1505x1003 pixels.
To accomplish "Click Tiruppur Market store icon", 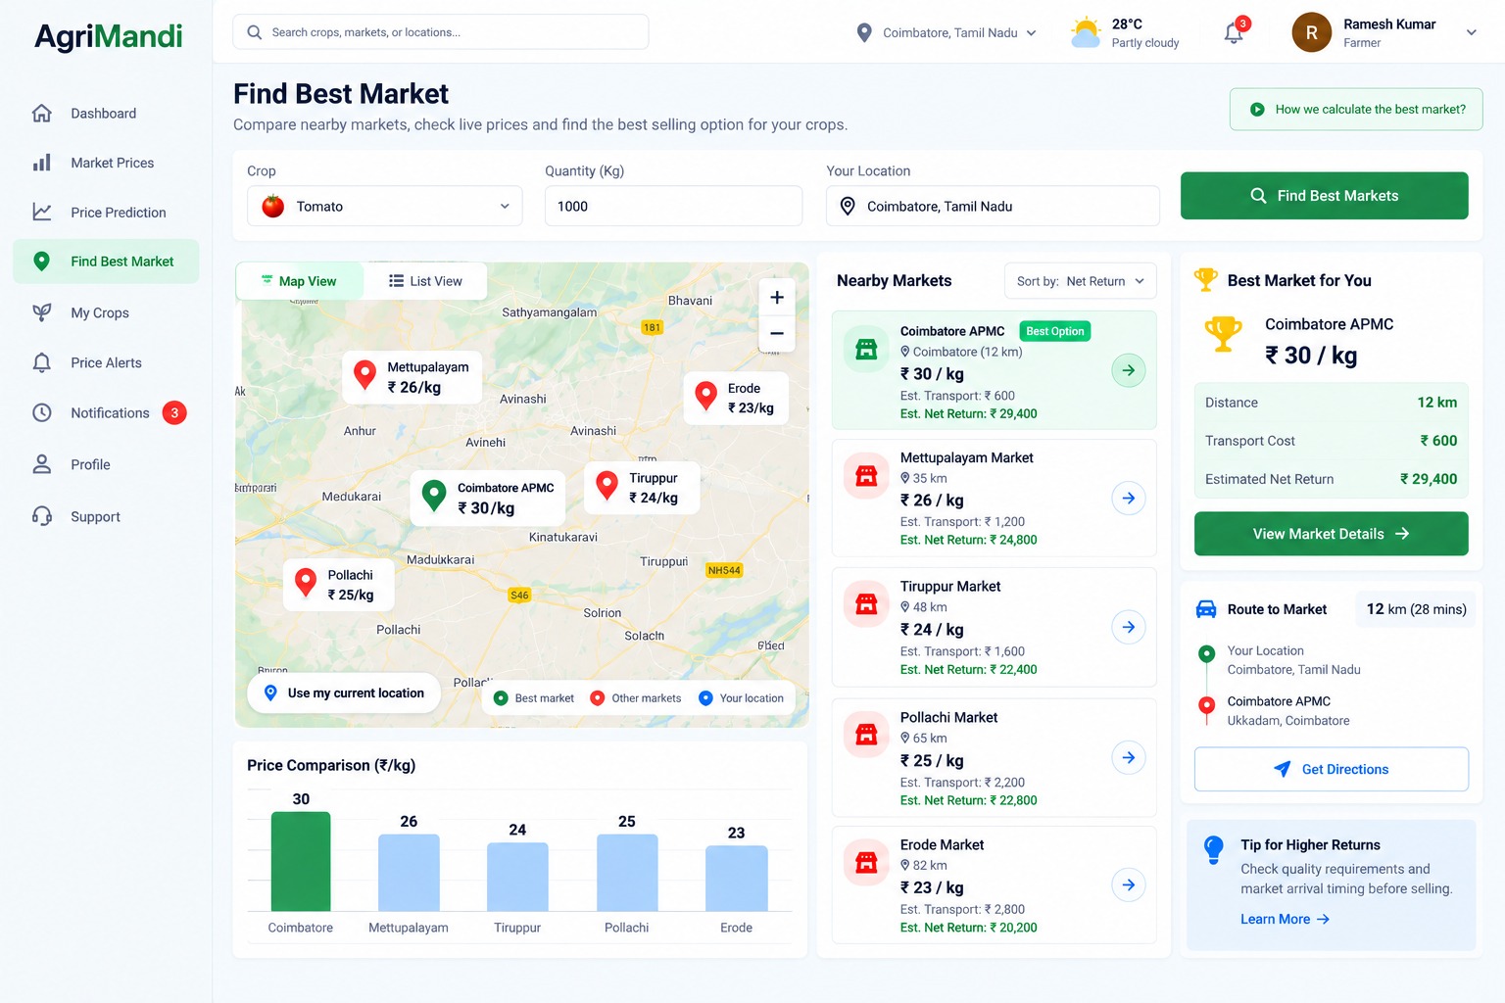I will [866, 604].
